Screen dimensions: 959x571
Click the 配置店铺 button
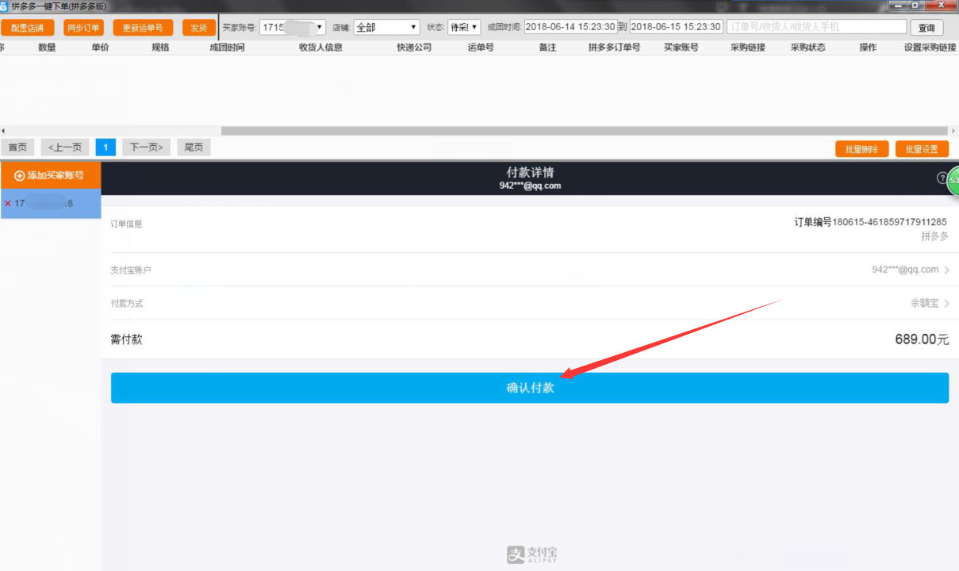click(x=27, y=28)
